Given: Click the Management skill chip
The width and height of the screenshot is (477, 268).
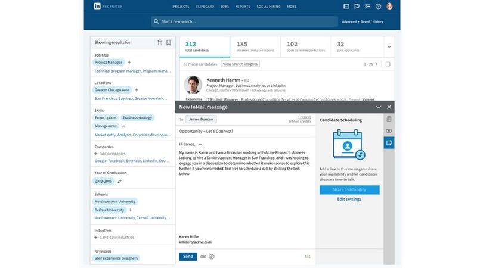Looking at the screenshot, I should pyautogui.click(x=106, y=126).
